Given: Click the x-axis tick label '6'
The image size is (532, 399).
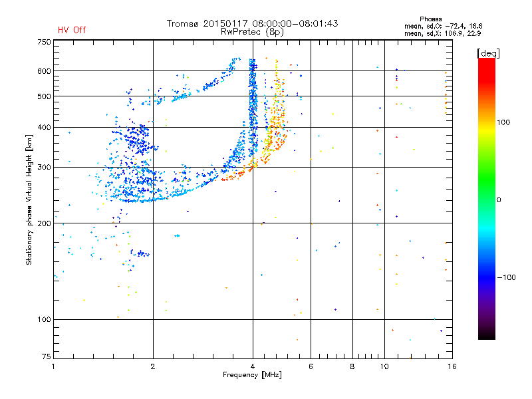Looking at the screenshot, I should pos(311,366).
